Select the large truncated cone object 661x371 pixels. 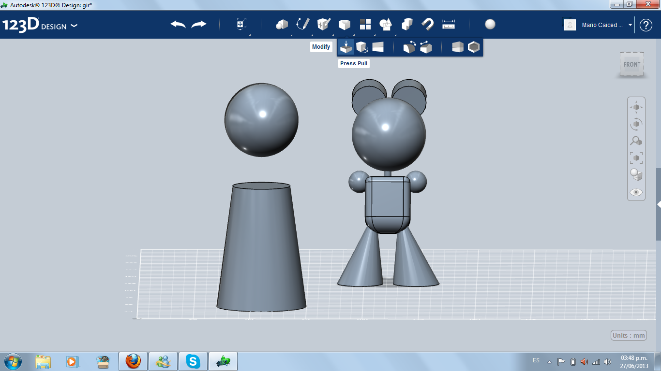261,246
